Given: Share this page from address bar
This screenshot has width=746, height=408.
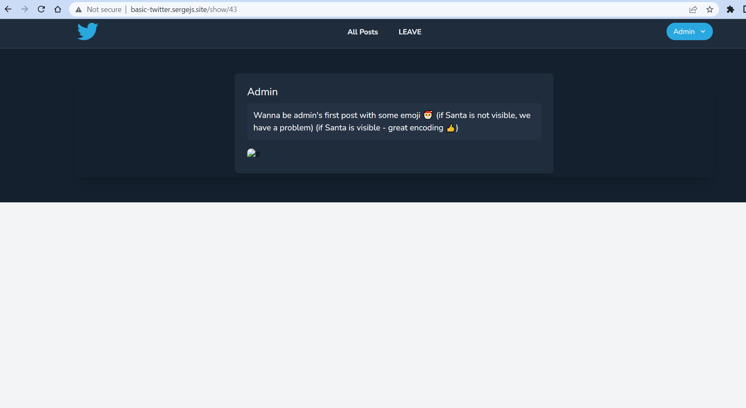Looking at the screenshot, I should (693, 10).
